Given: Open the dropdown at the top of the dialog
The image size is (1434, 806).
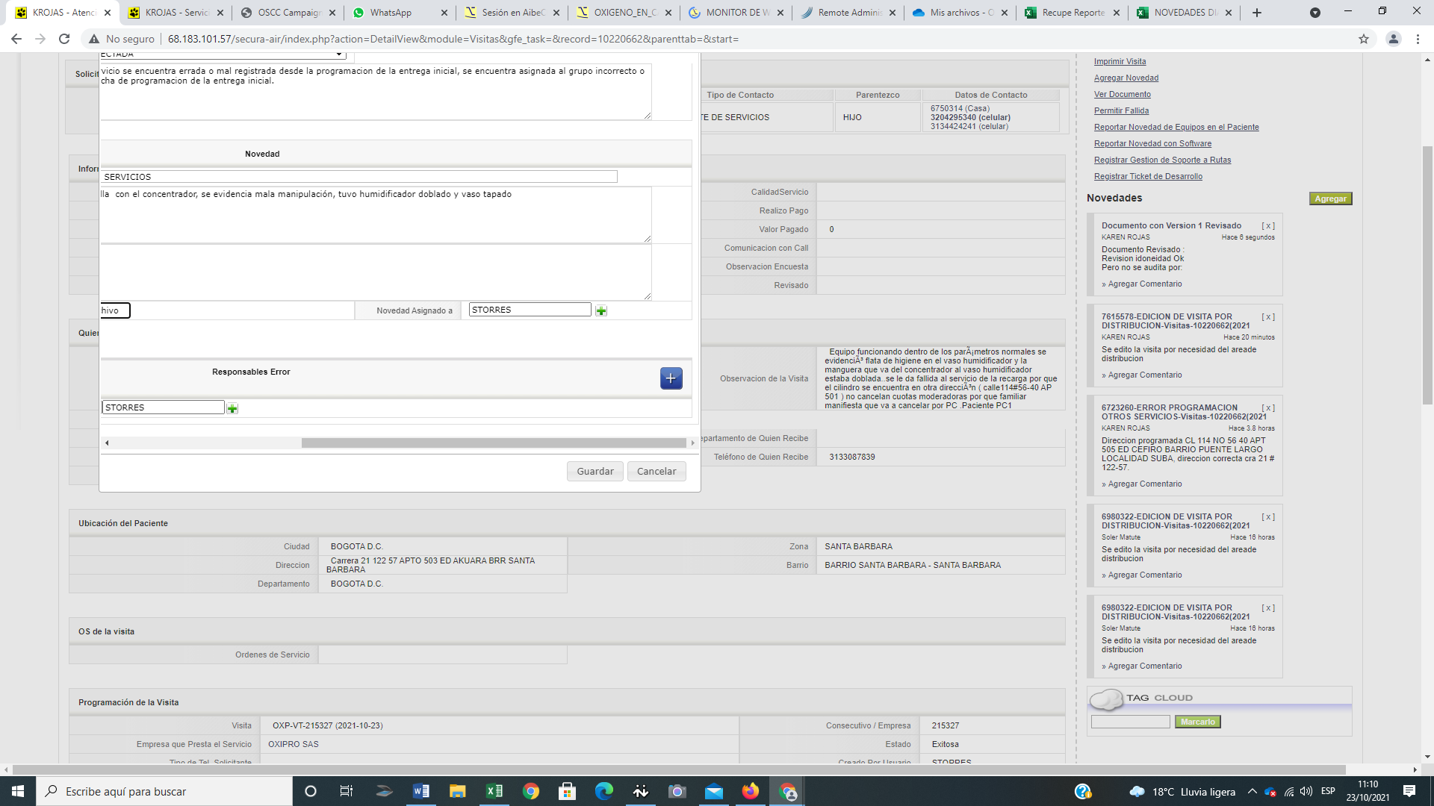Looking at the screenshot, I should [x=223, y=54].
